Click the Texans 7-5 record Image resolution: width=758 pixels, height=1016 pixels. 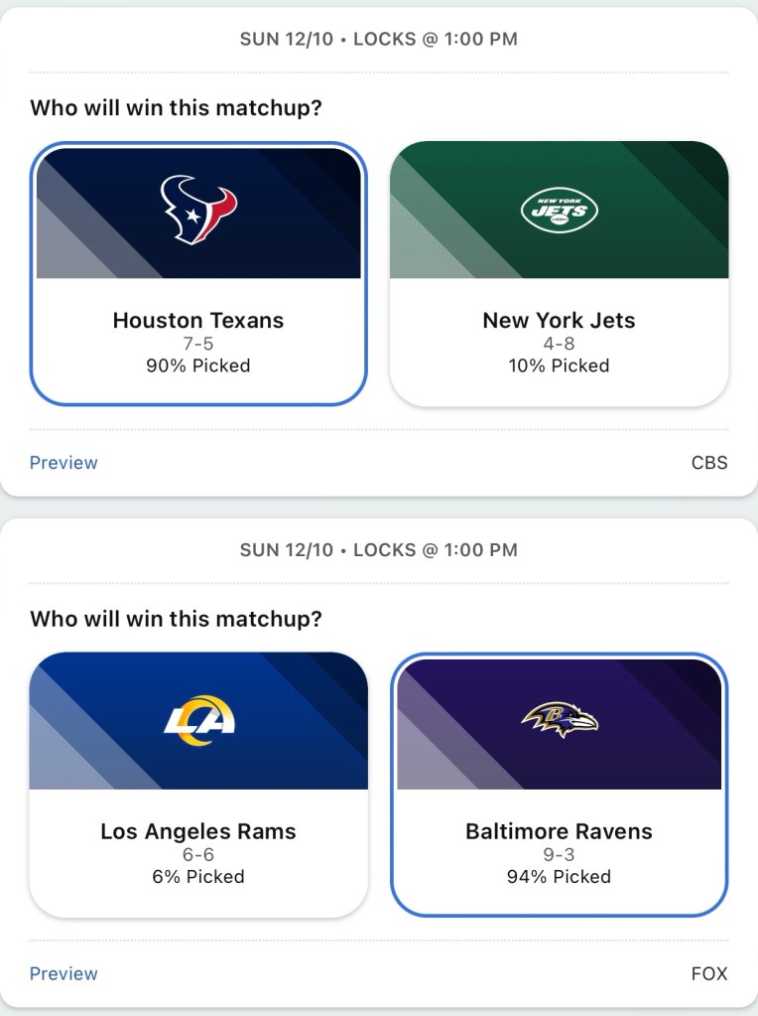point(198,344)
